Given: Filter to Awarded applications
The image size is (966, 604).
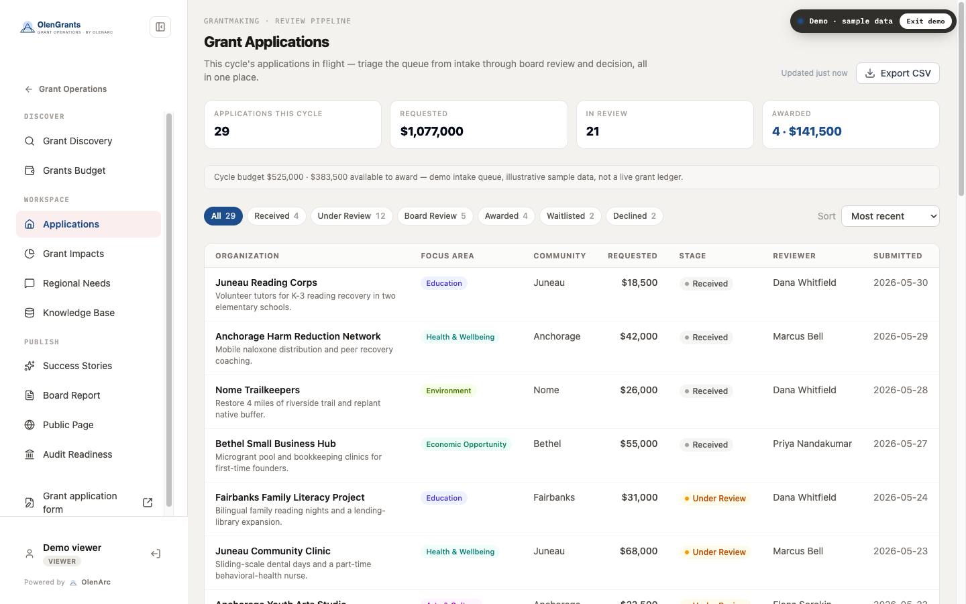Looking at the screenshot, I should (506, 216).
